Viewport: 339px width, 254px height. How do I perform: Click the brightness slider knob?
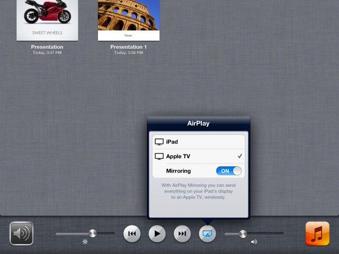[93, 233]
